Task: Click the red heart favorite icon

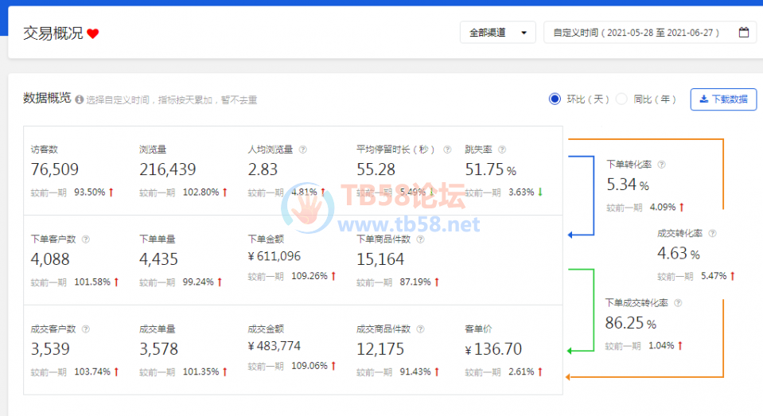Action: tap(93, 33)
